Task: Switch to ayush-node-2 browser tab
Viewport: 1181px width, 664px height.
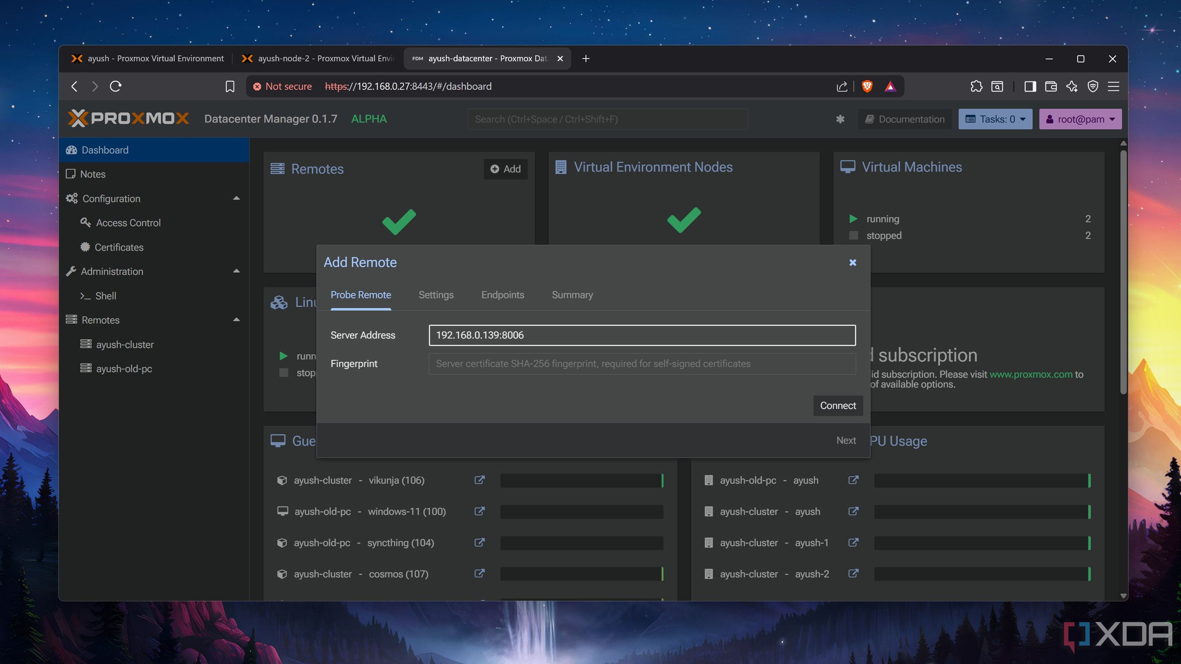Action: point(318,58)
